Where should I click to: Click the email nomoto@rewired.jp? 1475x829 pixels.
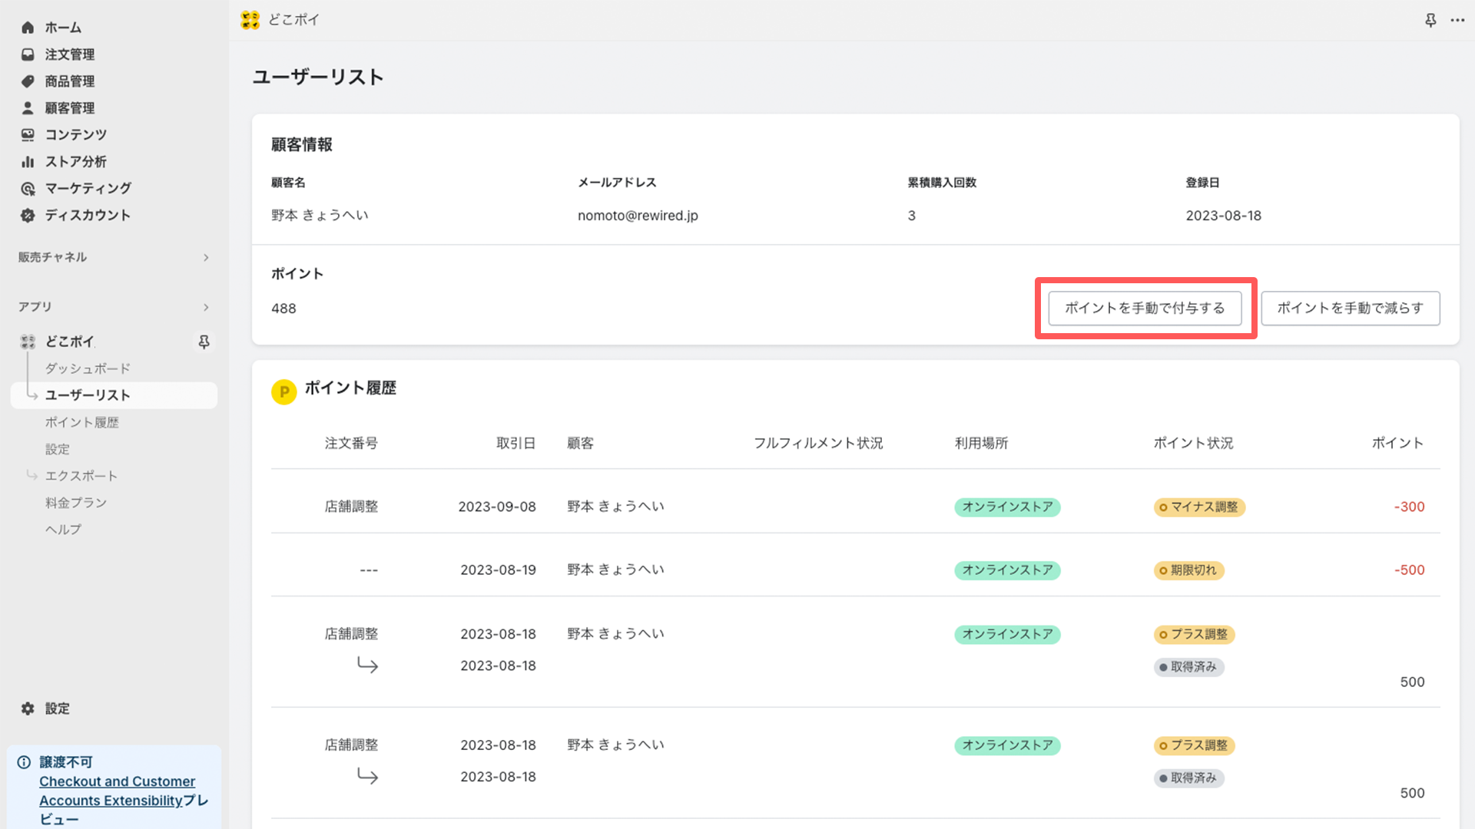click(638, 216)
